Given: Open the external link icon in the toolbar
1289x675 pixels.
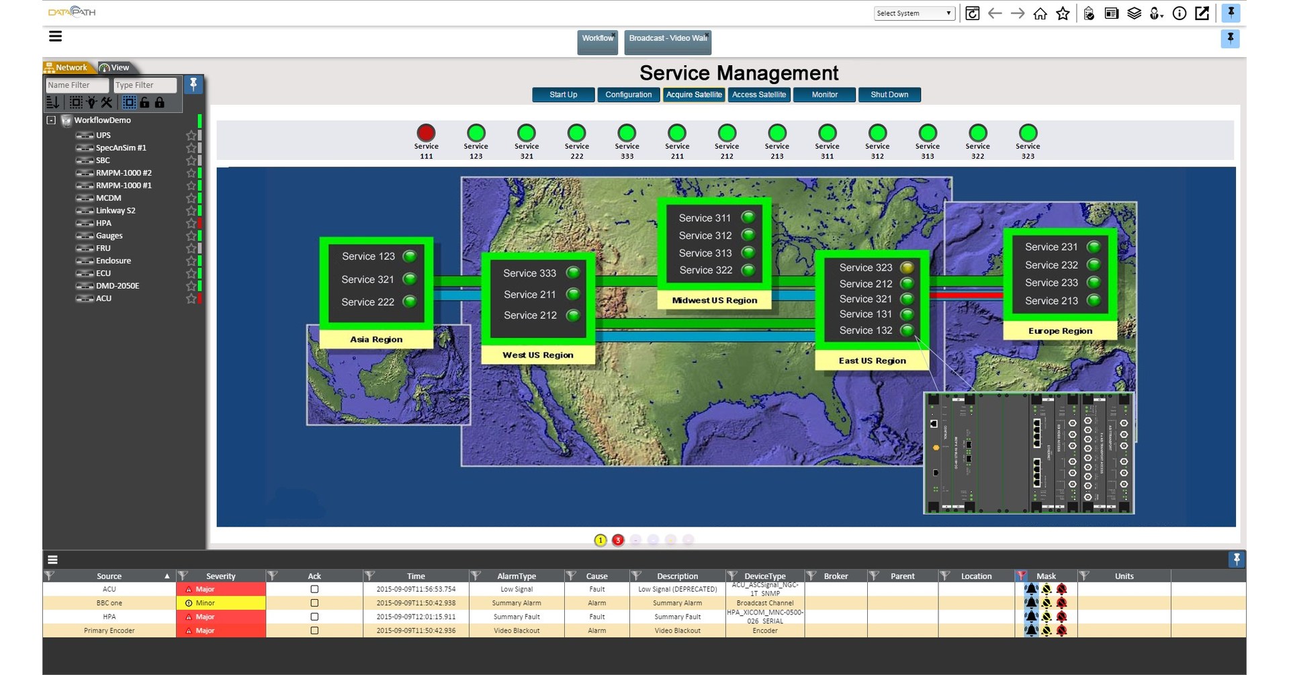Looking at the screenshot, I should (x=1202, y=13).
